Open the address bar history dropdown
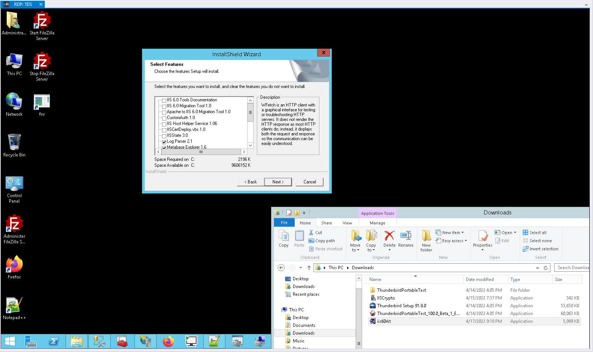 click(537, 268)
